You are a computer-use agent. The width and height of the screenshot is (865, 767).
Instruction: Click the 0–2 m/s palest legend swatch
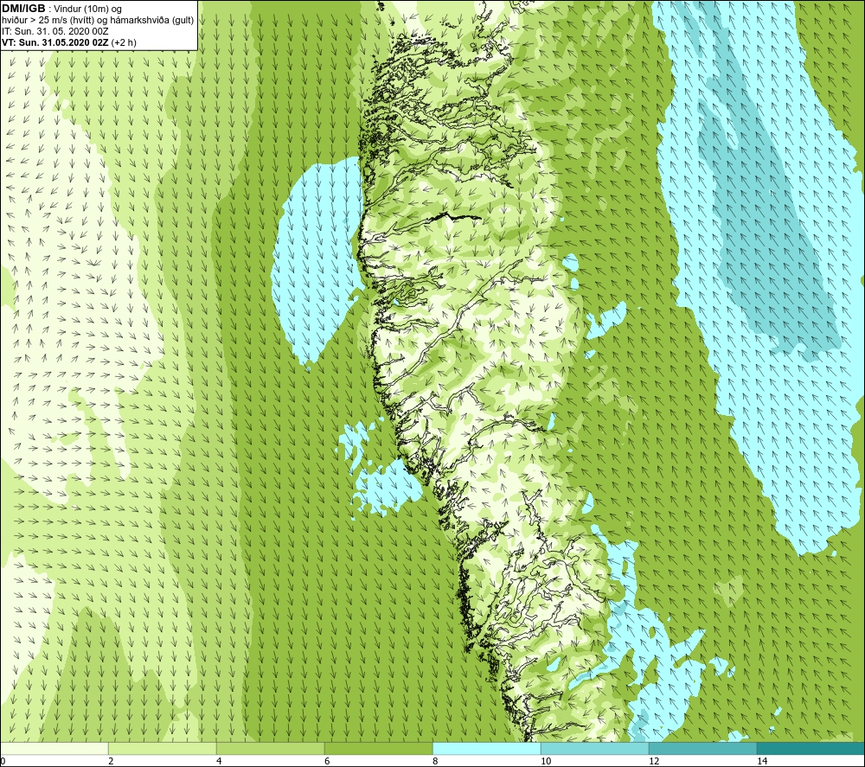[x=54, y=749]
